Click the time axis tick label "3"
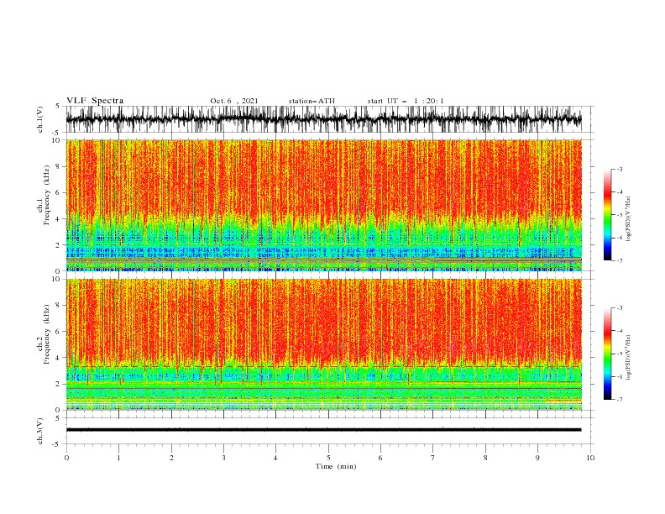This screenshot has width=665, height=514. [223, 458]
